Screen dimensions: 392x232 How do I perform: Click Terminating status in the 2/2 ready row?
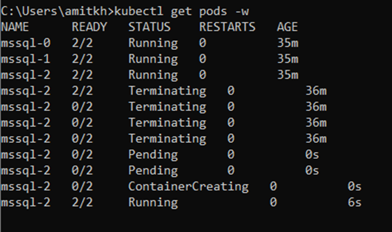(167, 90)
